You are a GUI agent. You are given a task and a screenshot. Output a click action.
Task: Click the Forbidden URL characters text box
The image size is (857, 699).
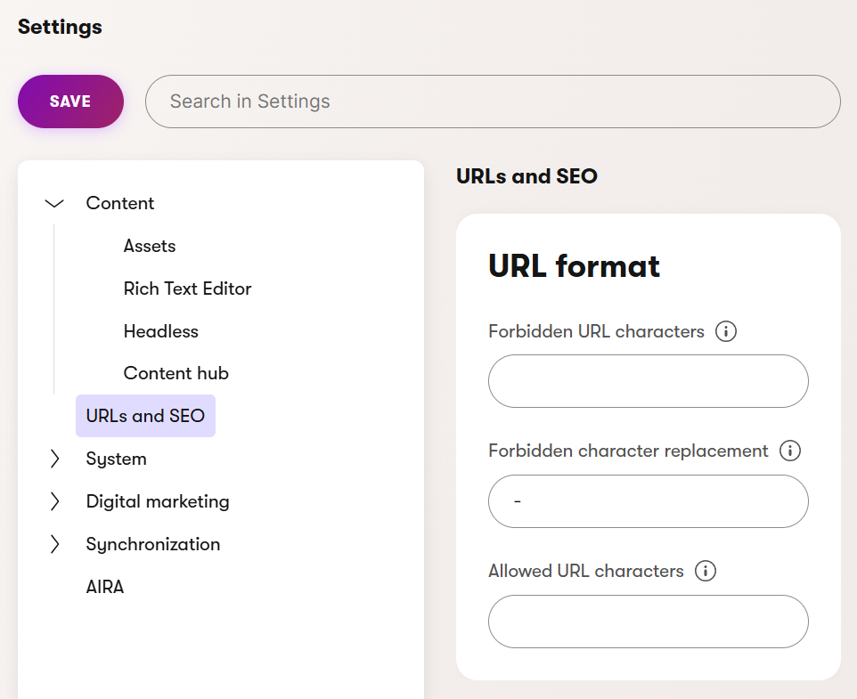click(x=648, y=381)
